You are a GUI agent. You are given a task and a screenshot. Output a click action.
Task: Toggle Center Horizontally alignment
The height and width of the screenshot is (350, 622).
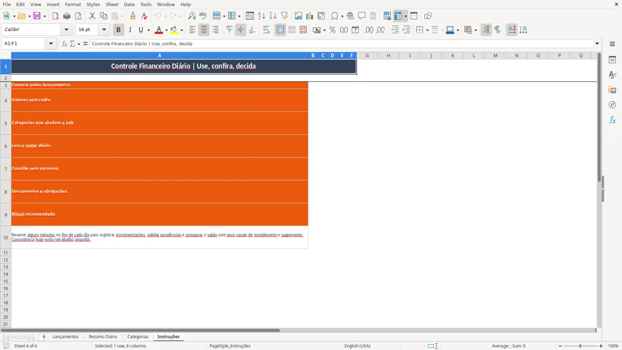click(204, 30)
